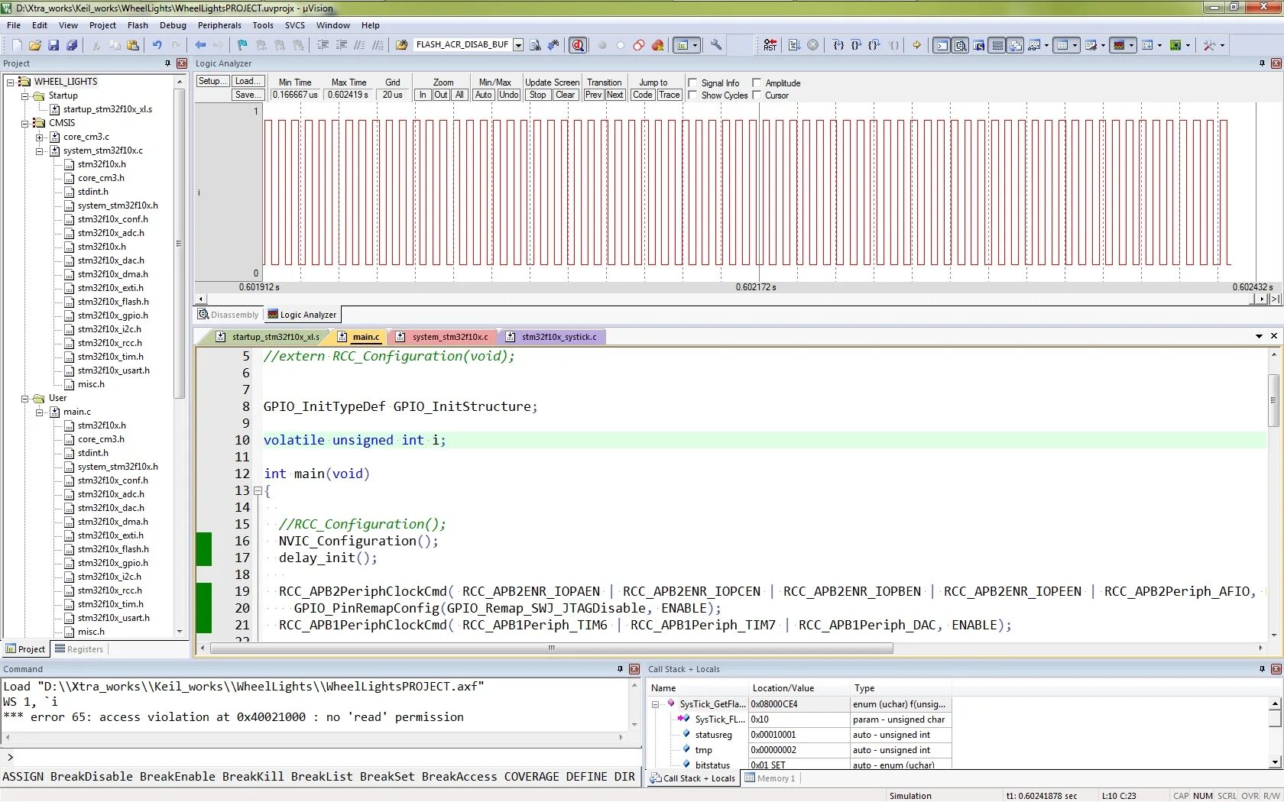Expand the core_cm3.c tree node
Image resolution: width=1284 pixels, height=802 pixels.
click(40, 137)
